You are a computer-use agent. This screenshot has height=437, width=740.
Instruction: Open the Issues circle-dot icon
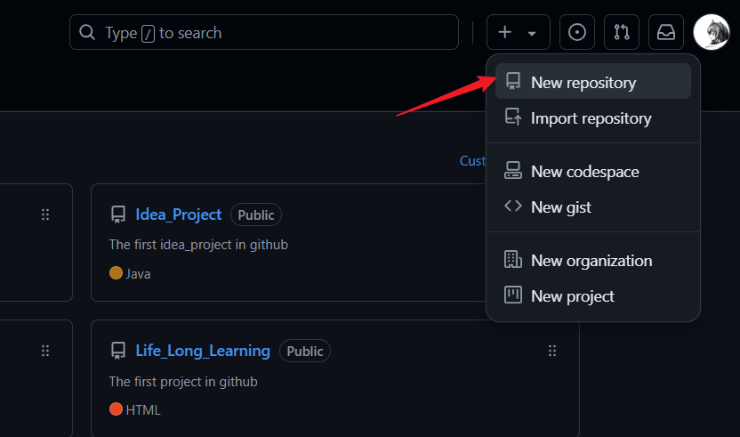coord(576,32)
